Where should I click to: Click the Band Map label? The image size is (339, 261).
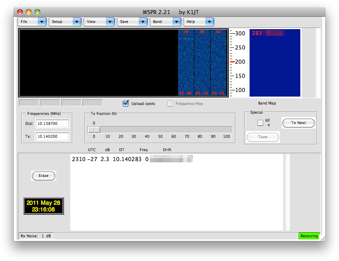267,103
